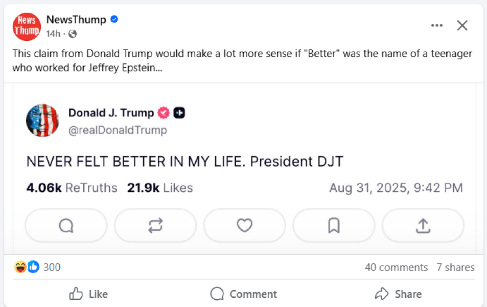Click the verified badge next to NewsThump

[113, 19]
